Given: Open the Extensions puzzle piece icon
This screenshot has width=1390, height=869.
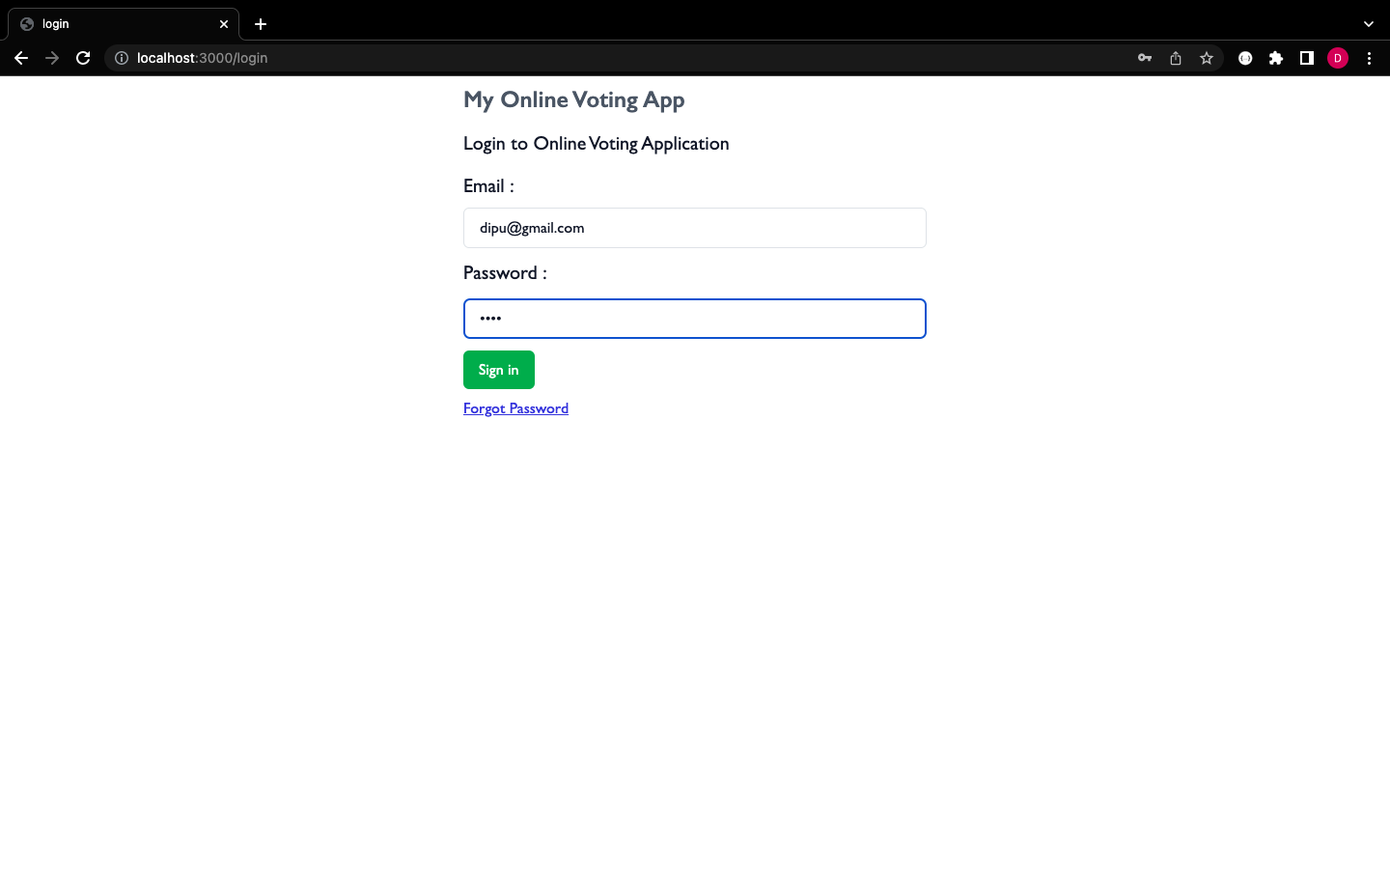Looking at the screenshot, I should point(1276,58).
